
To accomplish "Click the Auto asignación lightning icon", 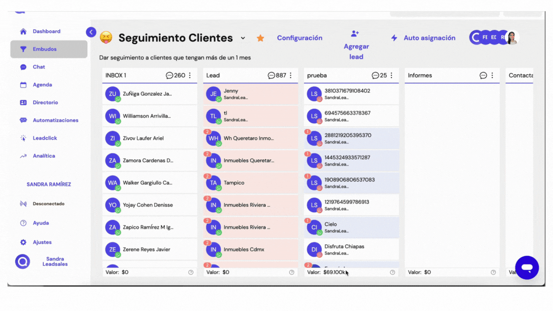I will tap(394, 38).
